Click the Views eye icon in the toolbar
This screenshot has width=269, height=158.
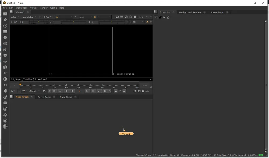coord(5,85)
